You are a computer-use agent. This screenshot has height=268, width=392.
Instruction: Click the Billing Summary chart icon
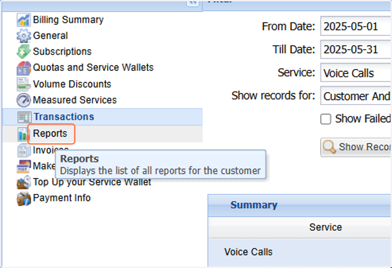(x=24, y=20)
